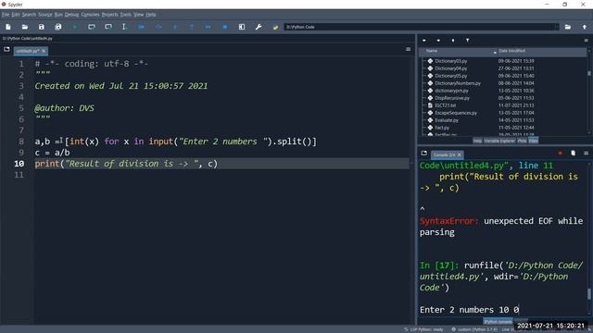
Task: Open the Run menu
Action: [x=58, y=15]
